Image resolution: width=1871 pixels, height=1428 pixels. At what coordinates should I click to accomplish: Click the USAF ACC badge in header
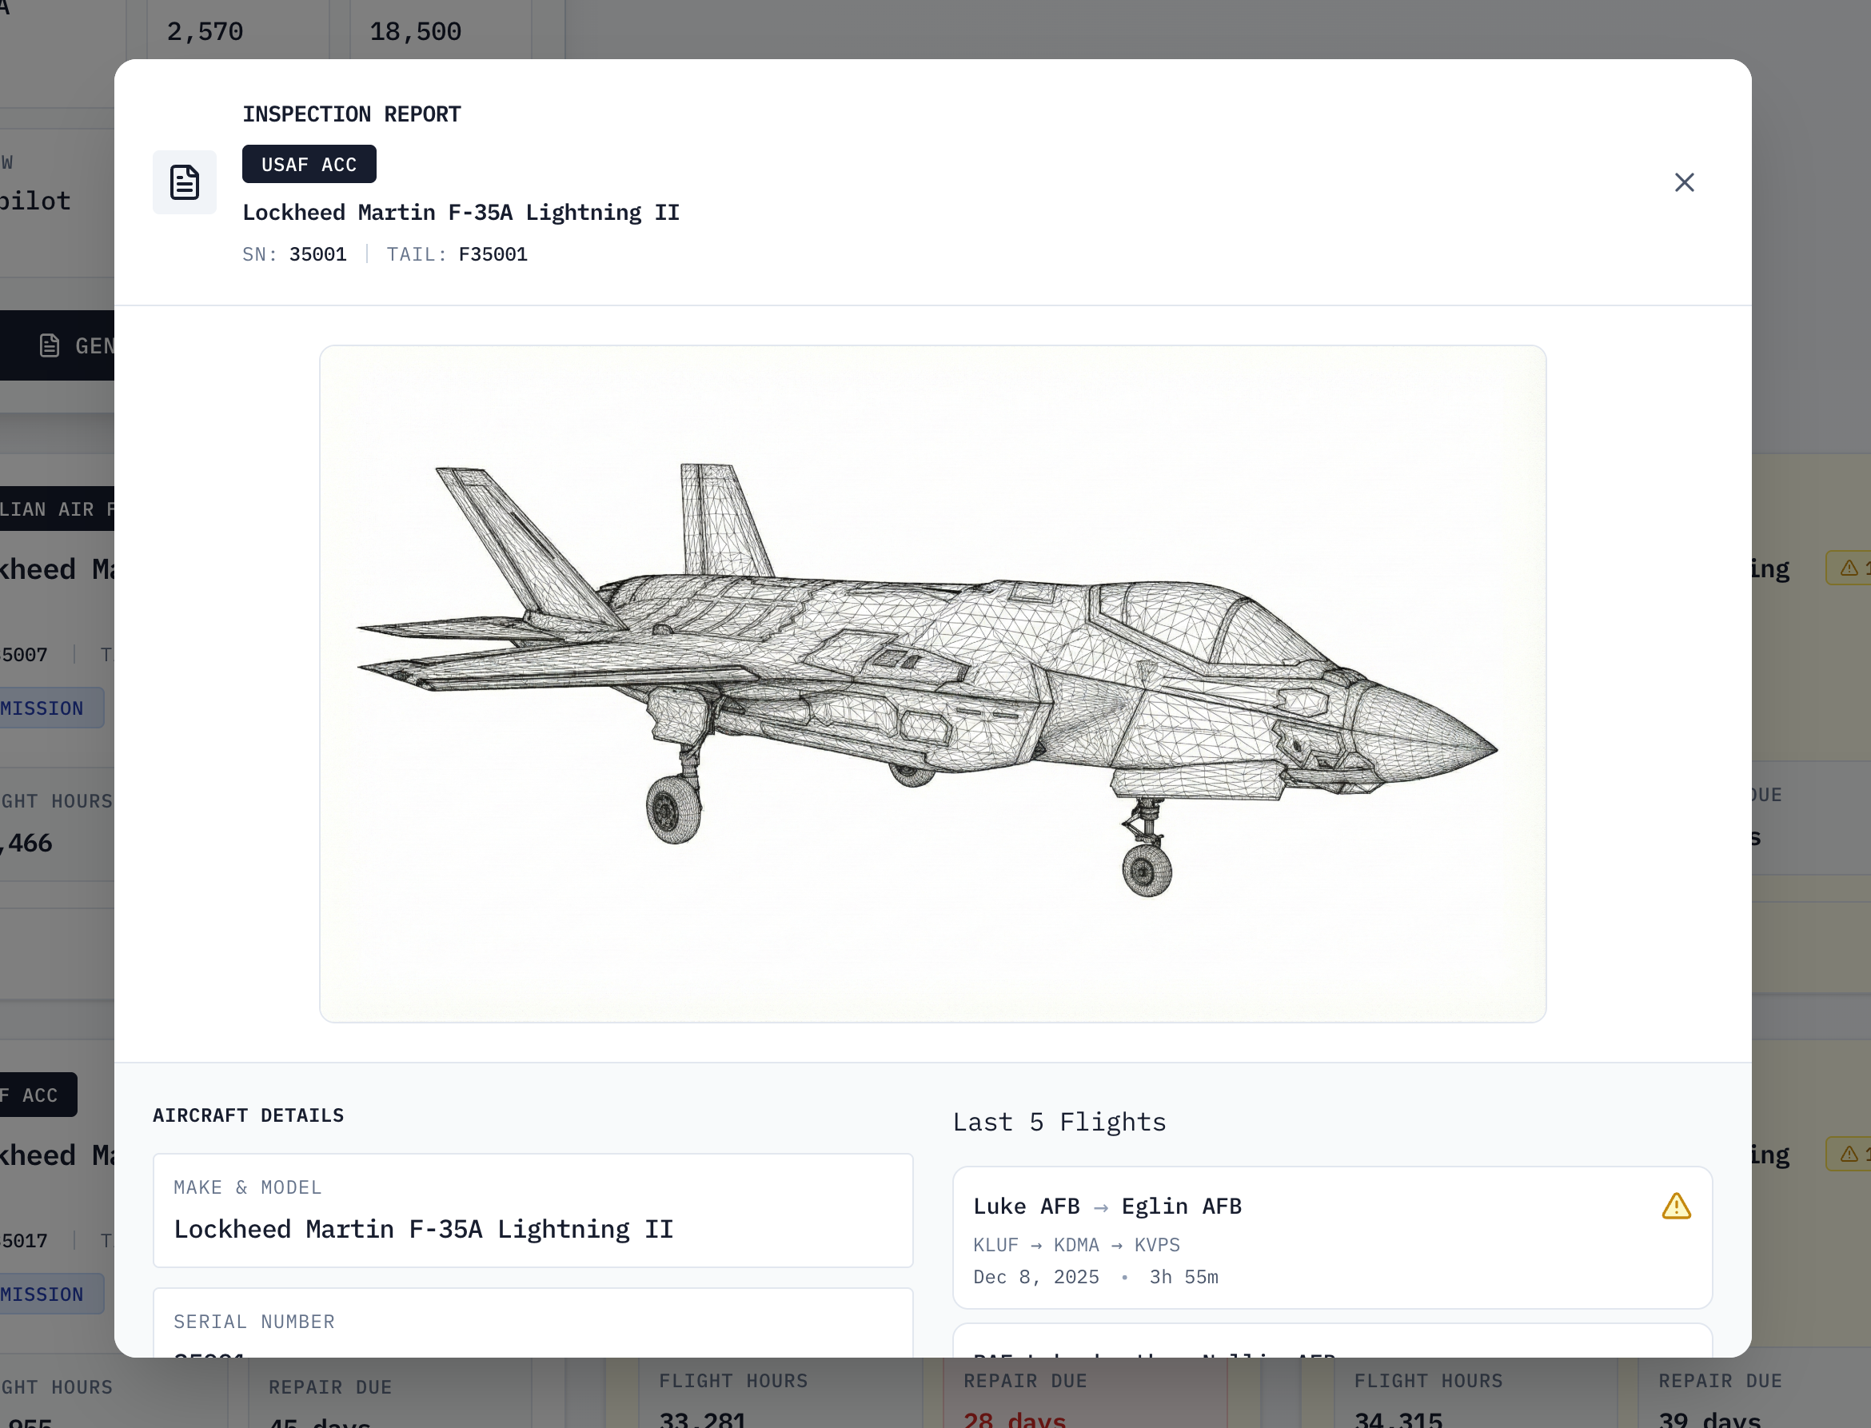tap(309, 164)
